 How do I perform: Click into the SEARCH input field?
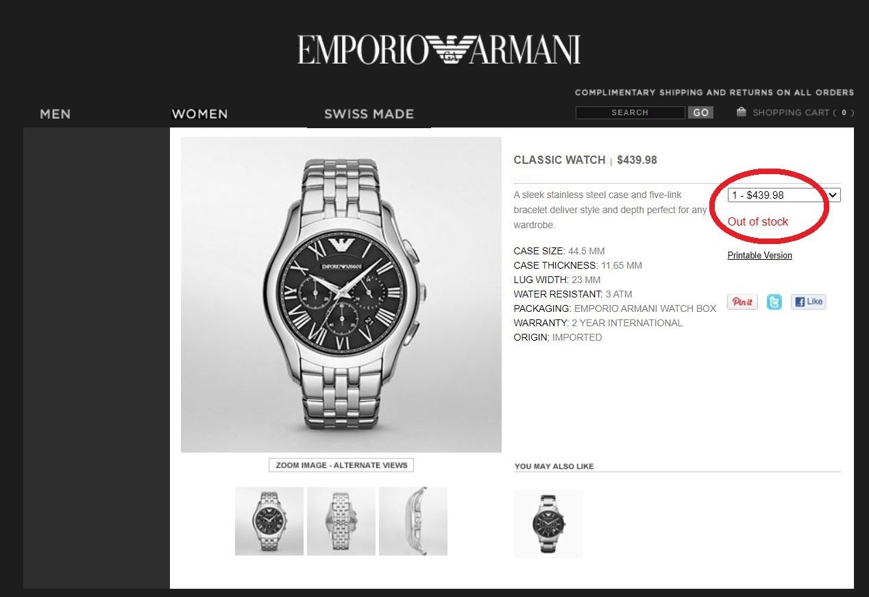(x=630, y=112)
